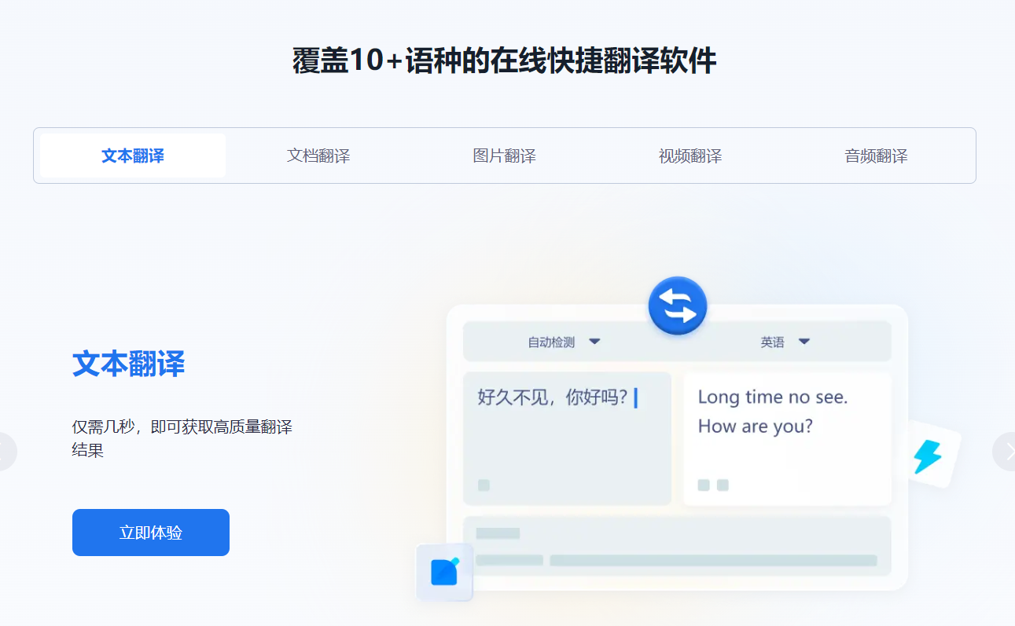1015x626 pixels.
Task: Click the blue note icon tile
Action: coord(444,572)
